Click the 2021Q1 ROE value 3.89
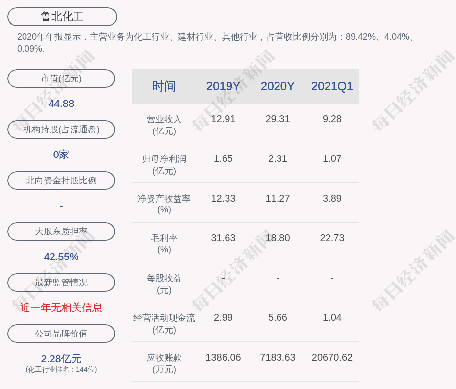456x389 pixels. pos(332,199)
